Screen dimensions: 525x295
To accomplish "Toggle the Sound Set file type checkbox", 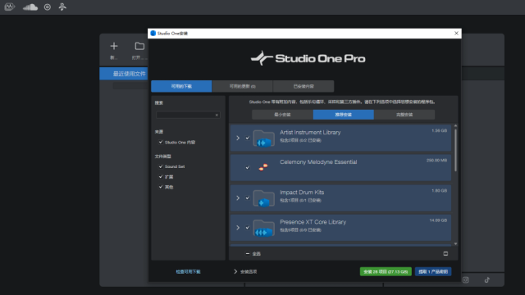I will pyautogui.click(x=161, y=166).
